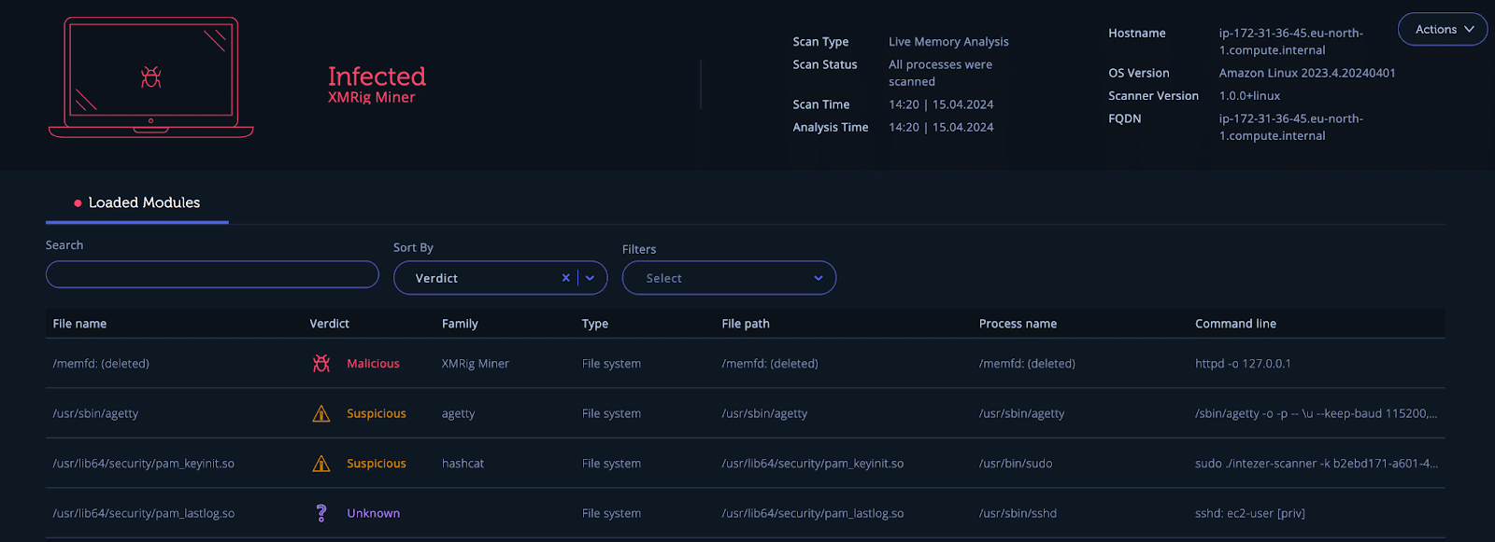The width and height of the screenshot is (1495, 542).
Task: Click the sshd: ec2-user [priv] command line
Action: 1250,513
